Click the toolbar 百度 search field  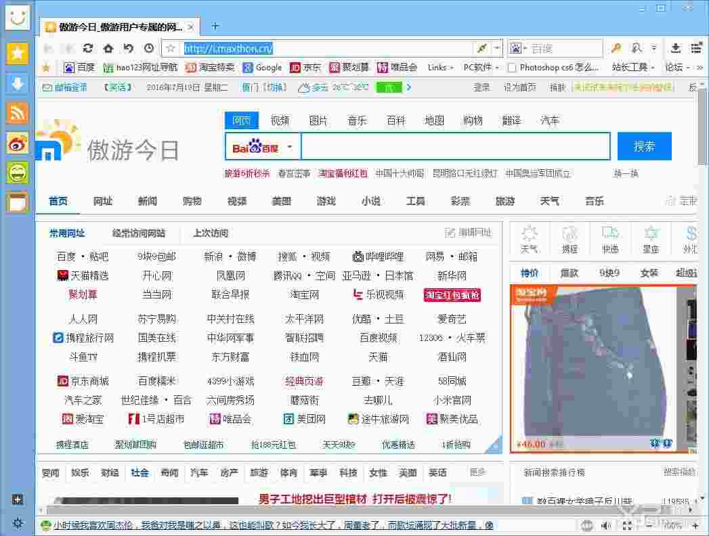click(x=565, y=48)
